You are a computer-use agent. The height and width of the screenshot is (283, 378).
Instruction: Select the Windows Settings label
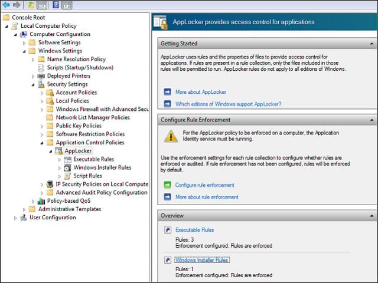pyautogui.click(x=60, y=51)
